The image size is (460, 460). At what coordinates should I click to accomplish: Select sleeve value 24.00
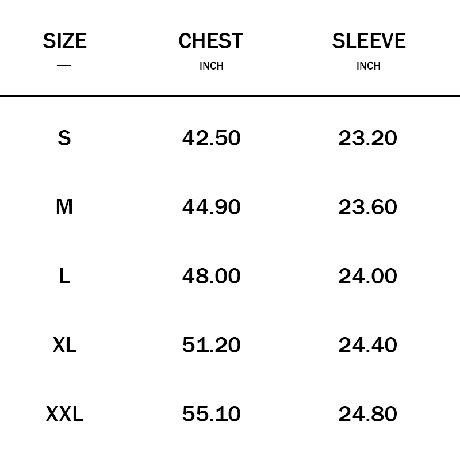coord(367,276)
